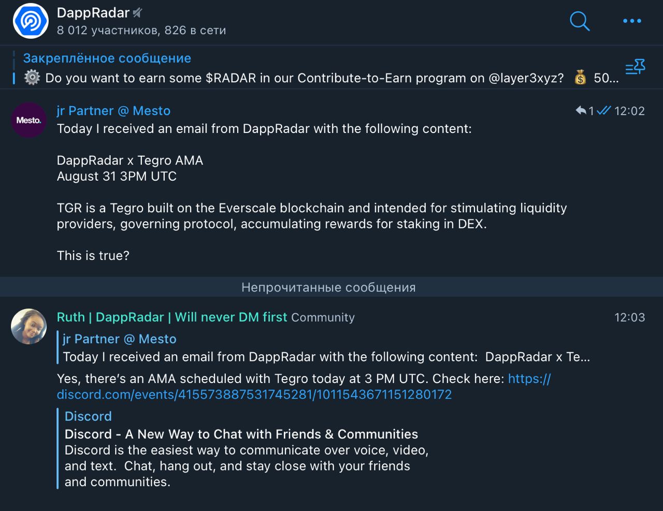Click the money bag emoji in pinned bar
This screenshot has width=663, height=511.
pos(580,78)
